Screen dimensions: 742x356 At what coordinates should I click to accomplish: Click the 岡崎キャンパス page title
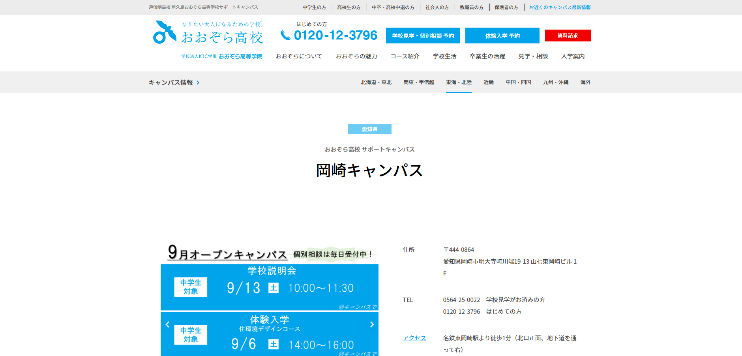(370, 171)
